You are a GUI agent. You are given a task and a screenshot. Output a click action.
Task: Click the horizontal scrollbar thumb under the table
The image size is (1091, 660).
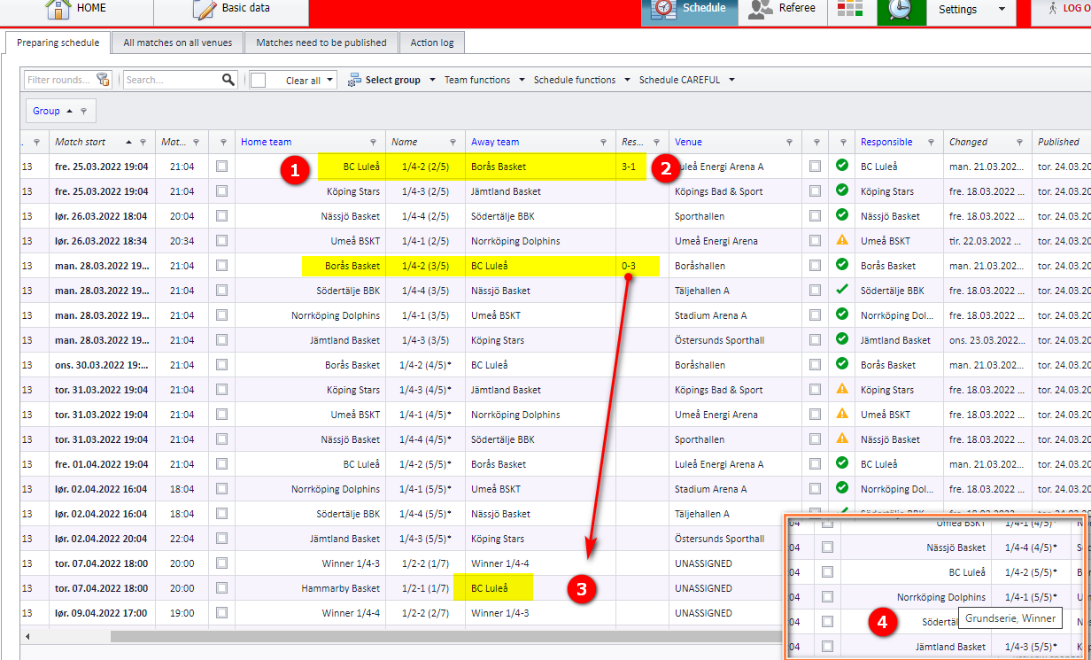pyautogui.click(x=447, y=636)
